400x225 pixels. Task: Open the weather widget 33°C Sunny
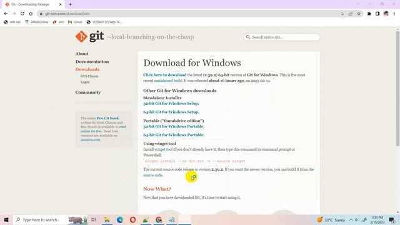tap(331, 220)
